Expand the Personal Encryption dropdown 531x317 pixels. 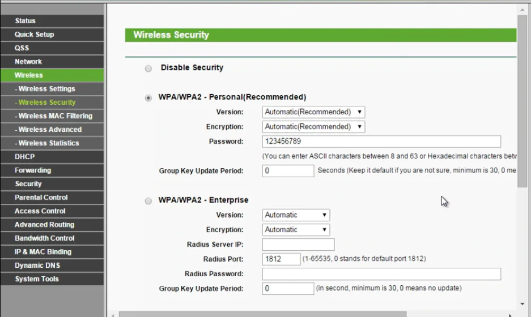pos(313,127)
